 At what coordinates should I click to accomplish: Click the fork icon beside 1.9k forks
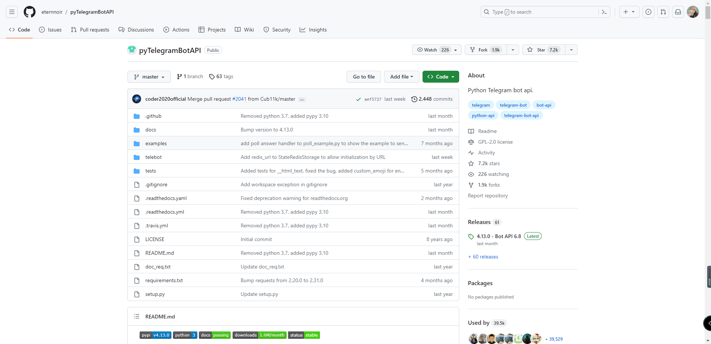click(471, 185)
